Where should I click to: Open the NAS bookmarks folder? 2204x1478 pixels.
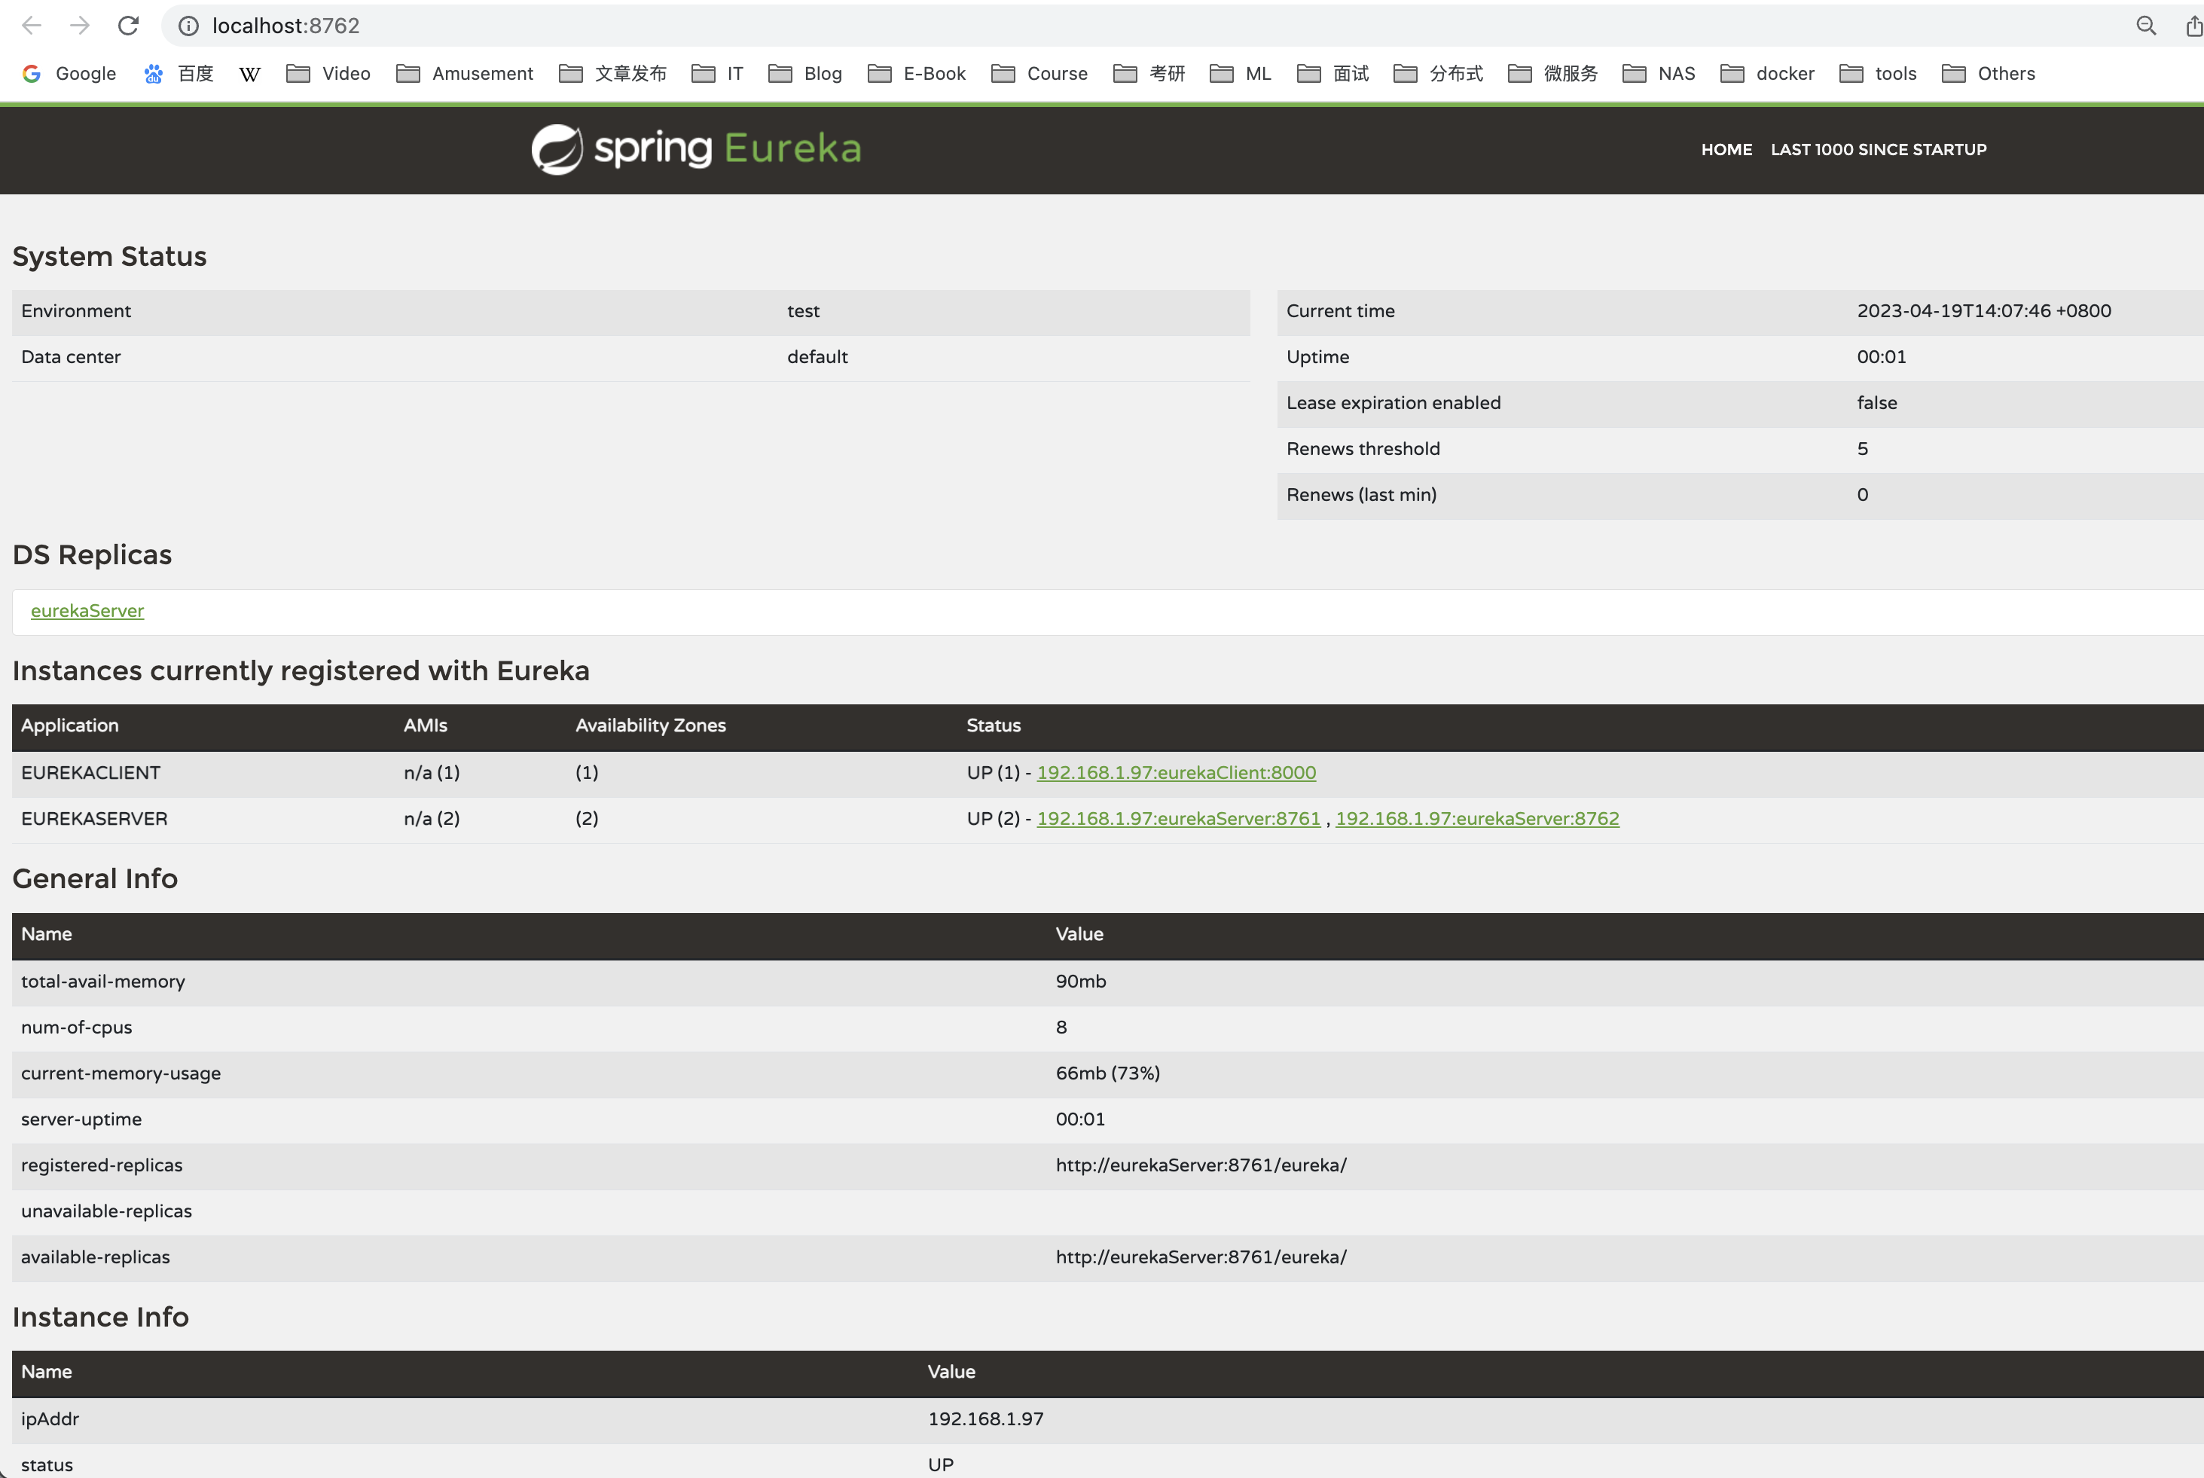1659,74
